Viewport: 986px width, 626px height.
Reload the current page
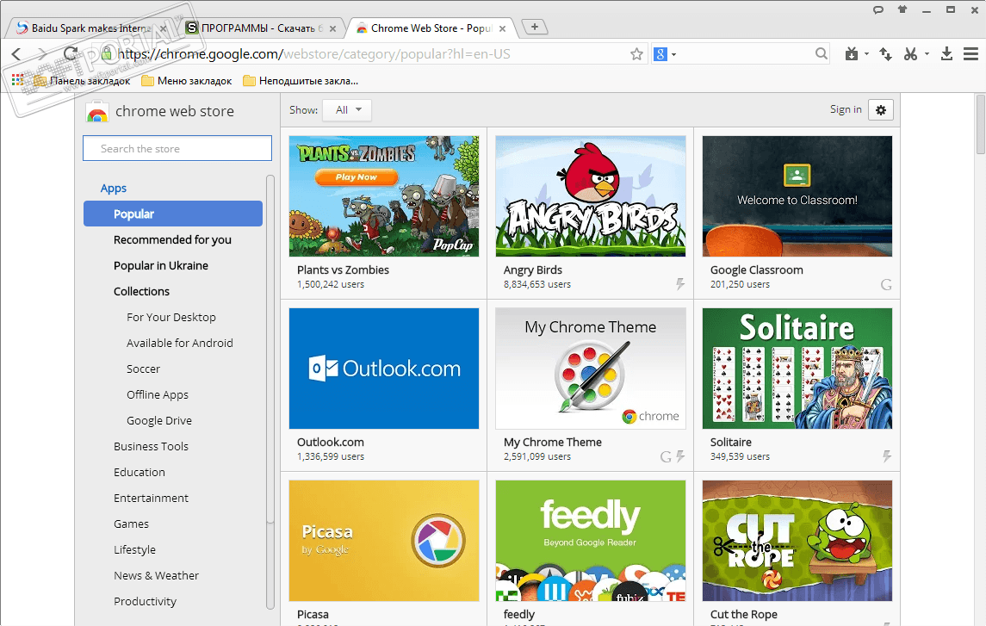[x=71, y=54]
